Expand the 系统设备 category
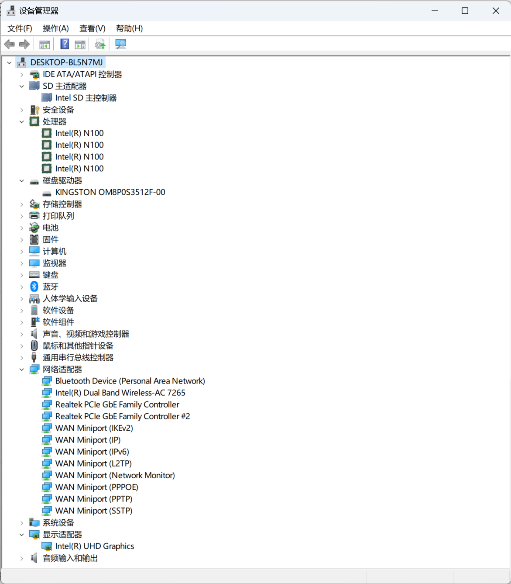 [22, 523]
